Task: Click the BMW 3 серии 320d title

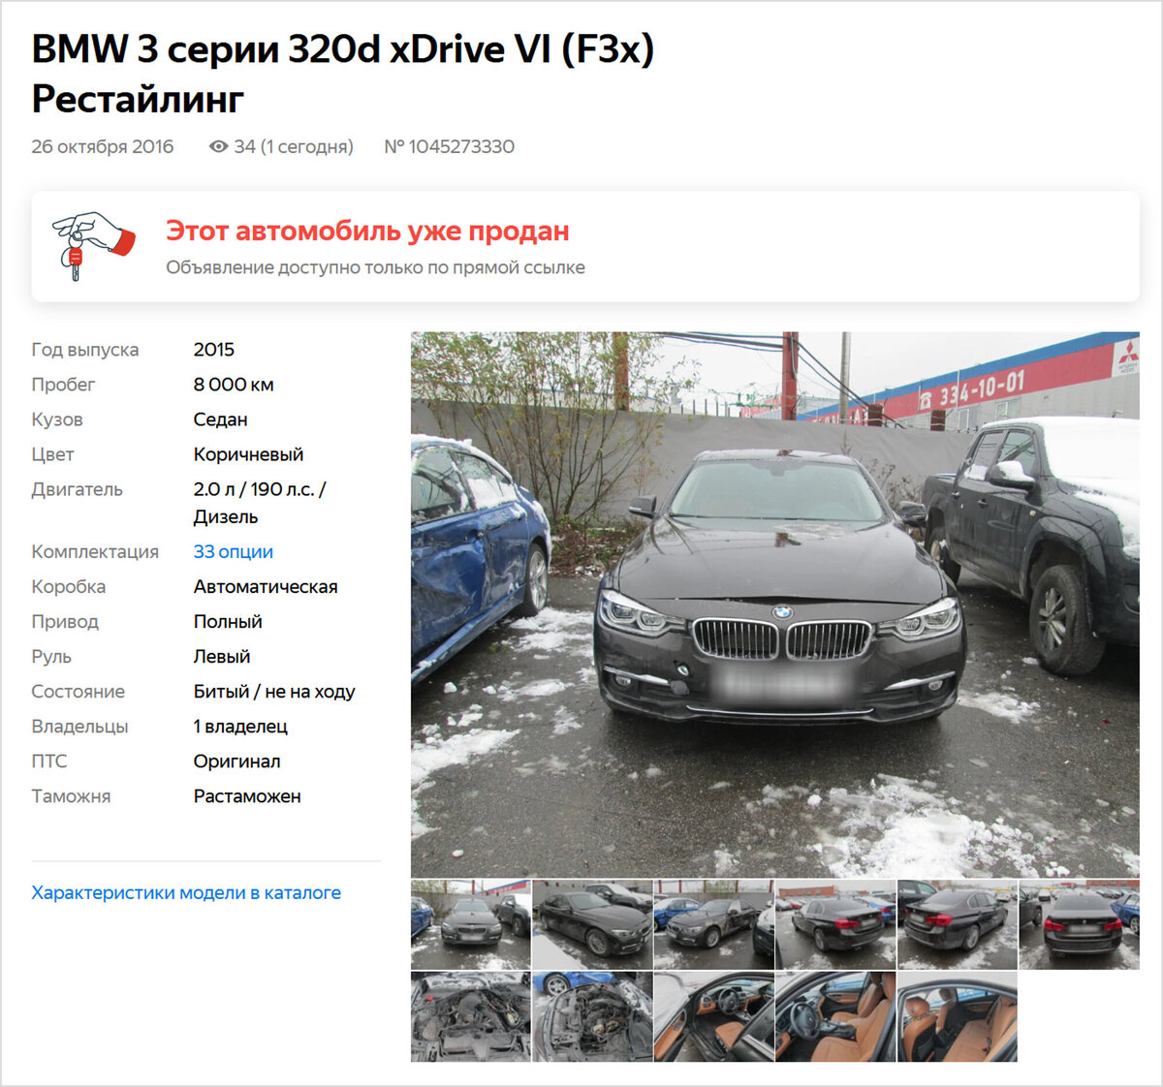Action: tap(343, 74)
